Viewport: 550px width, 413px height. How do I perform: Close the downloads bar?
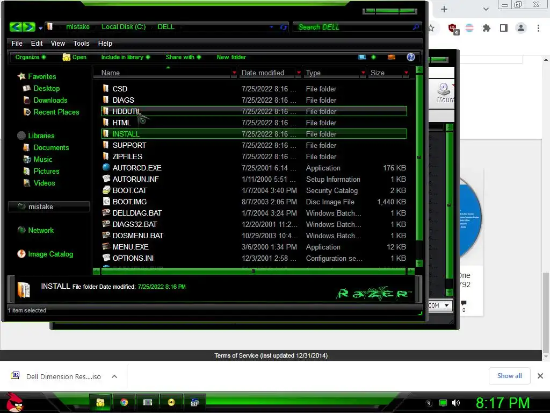pos(540,376)
